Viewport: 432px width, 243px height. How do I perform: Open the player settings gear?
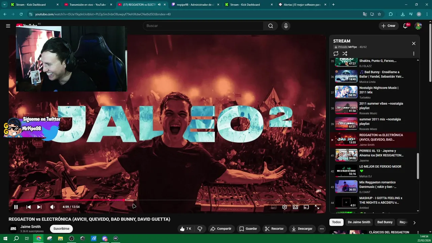coord(285,207)
